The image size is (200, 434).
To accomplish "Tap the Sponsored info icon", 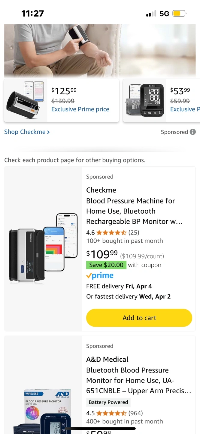I will [x=193, y=132].
